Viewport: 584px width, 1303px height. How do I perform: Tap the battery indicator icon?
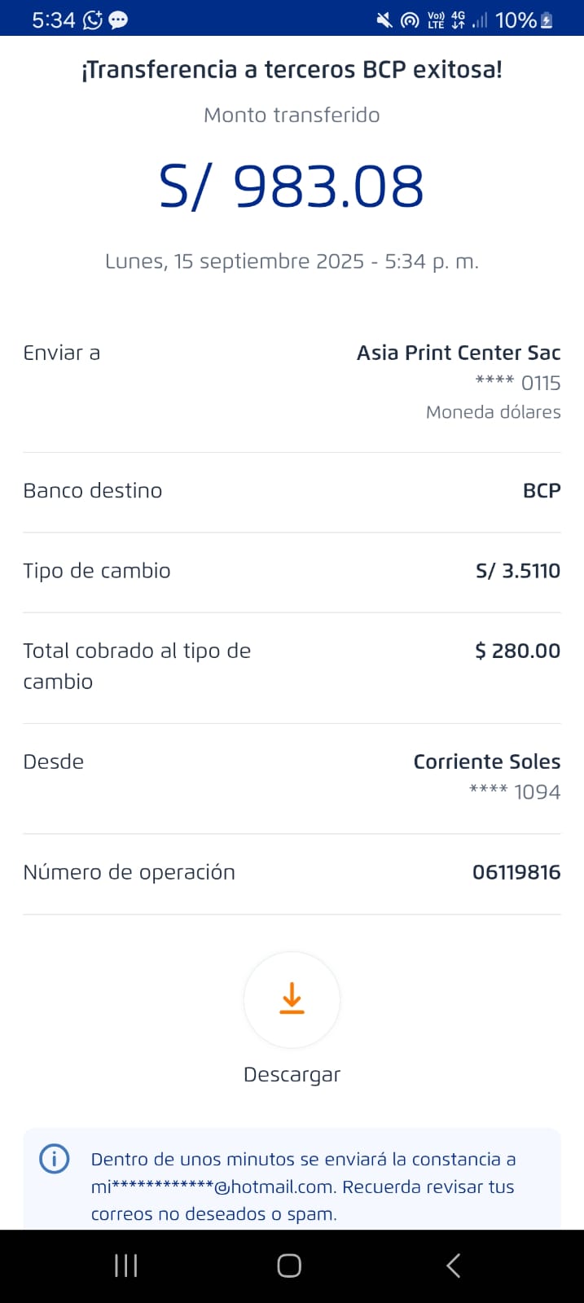tap(547, 20)
